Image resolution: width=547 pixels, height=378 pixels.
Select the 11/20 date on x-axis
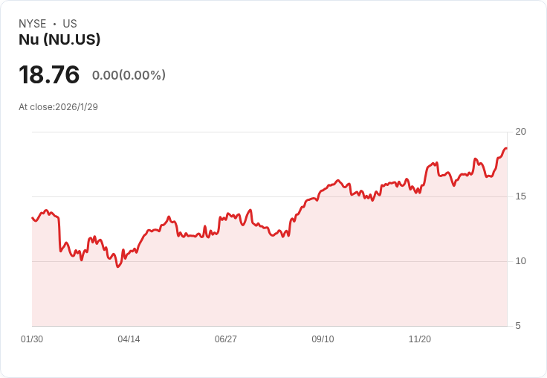[420, 339]
